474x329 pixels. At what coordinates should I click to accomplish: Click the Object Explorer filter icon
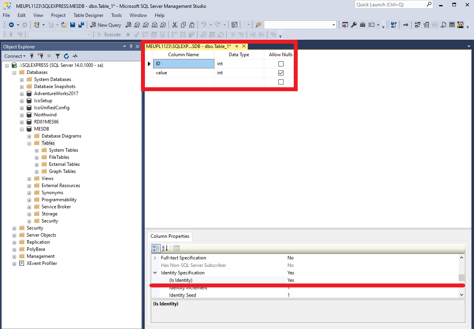click(x=58, y=56)
